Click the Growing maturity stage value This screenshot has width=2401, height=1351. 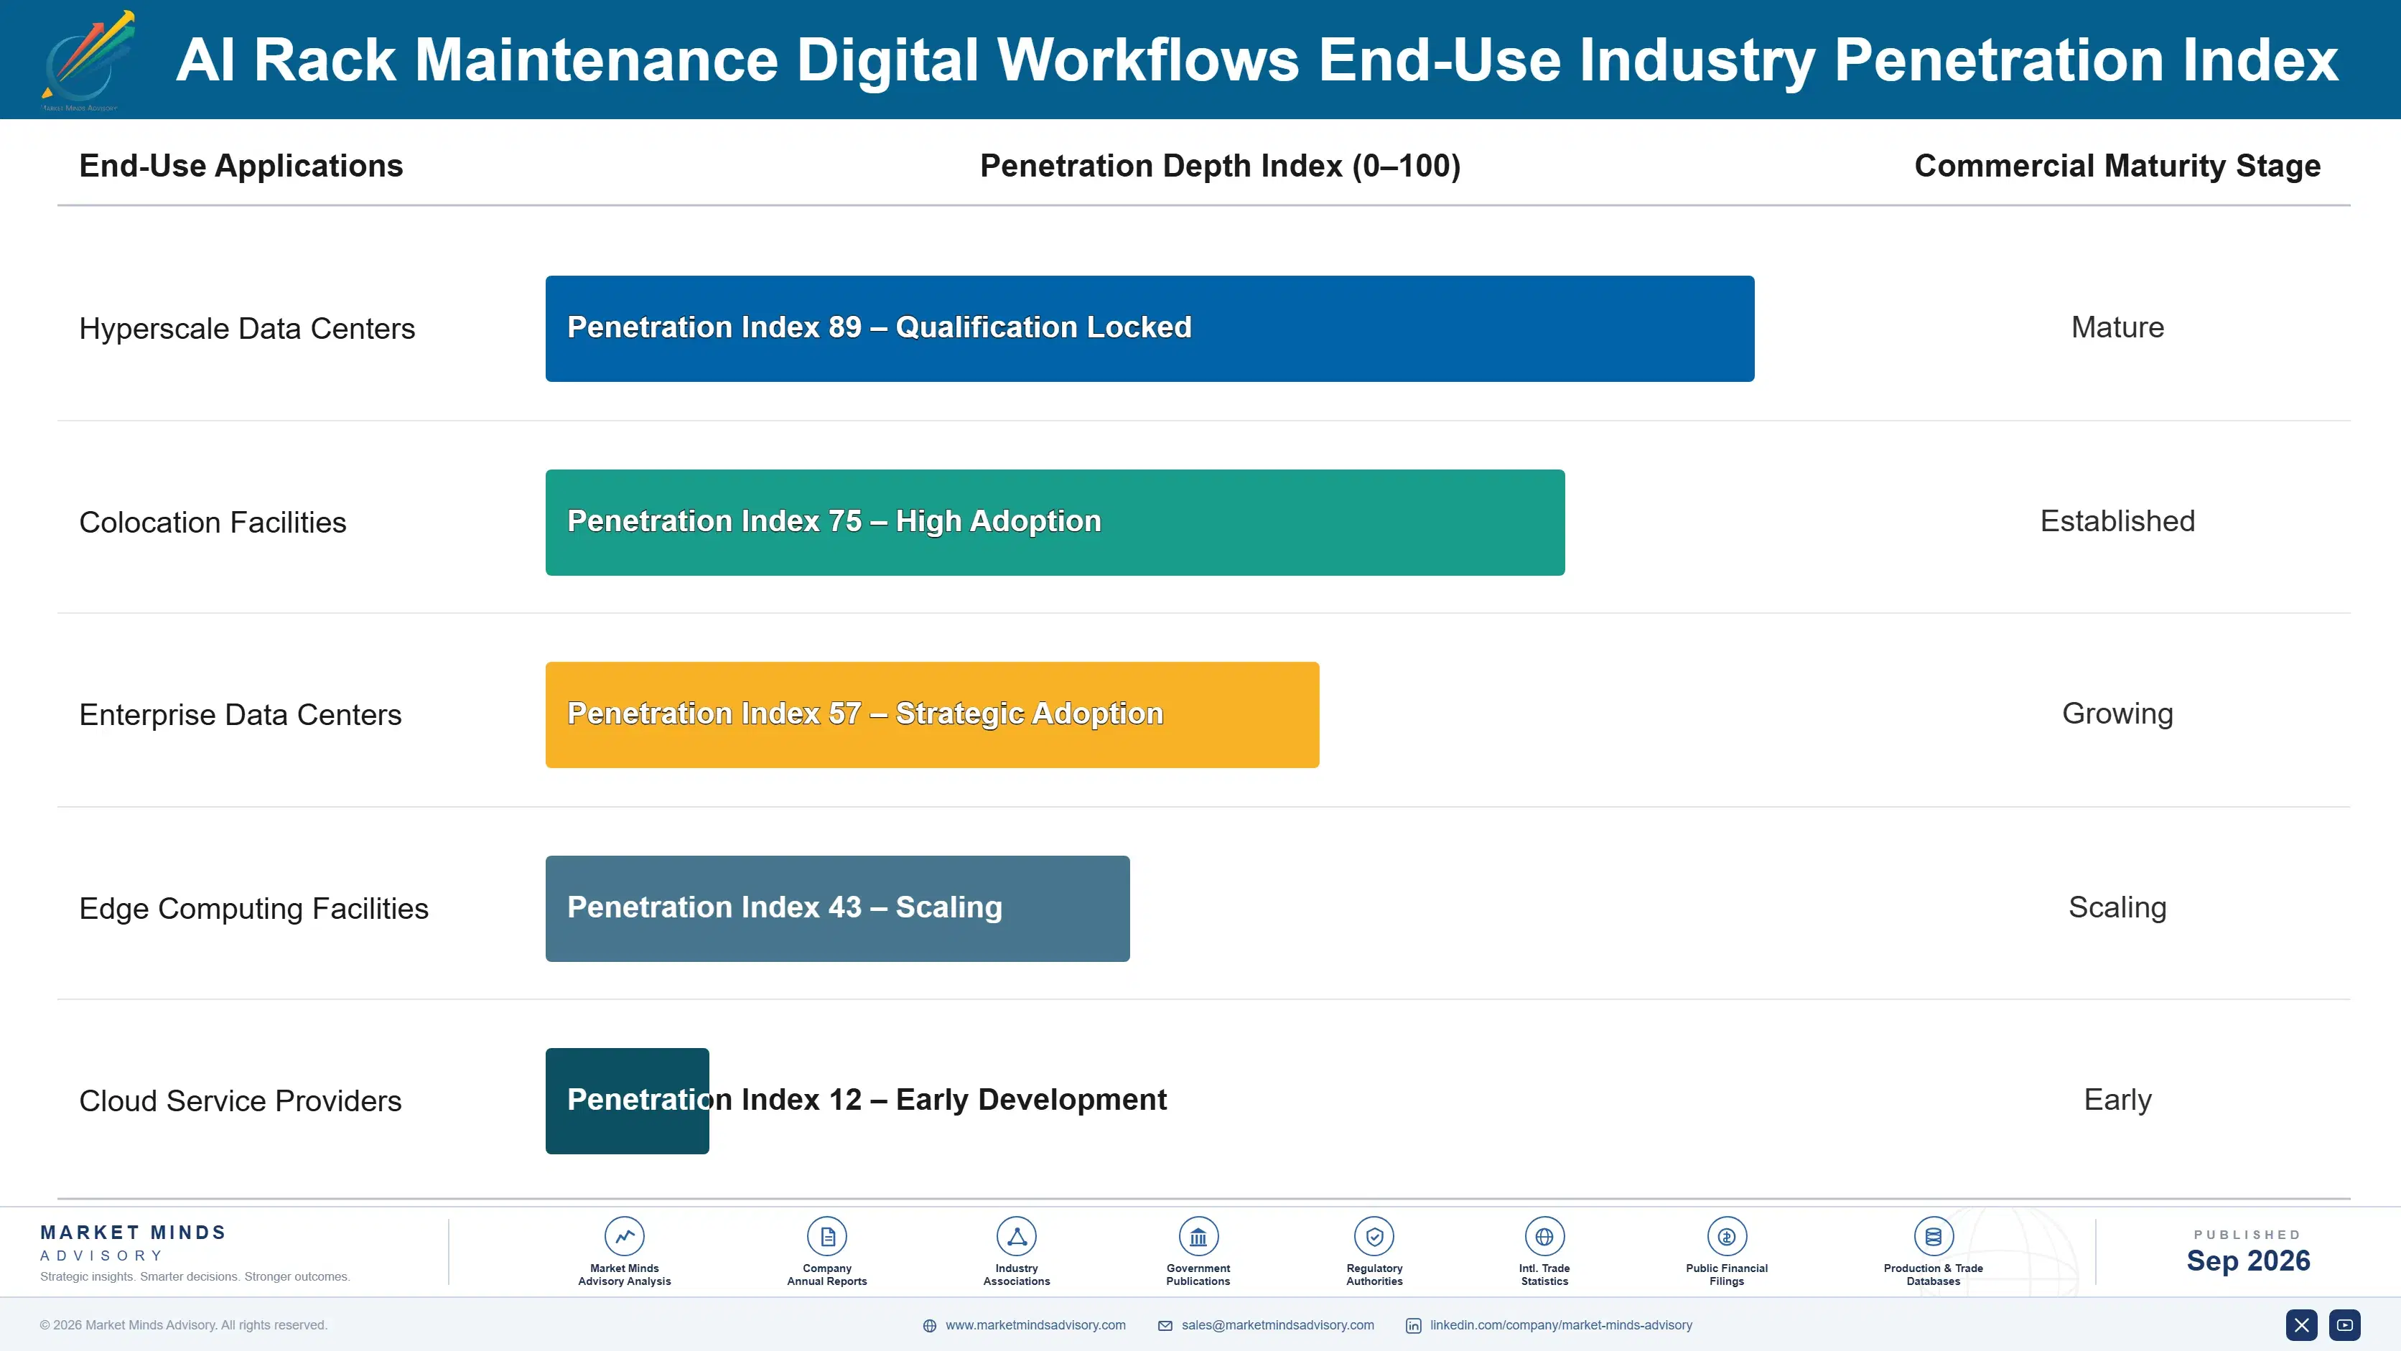coord(2117,714)
